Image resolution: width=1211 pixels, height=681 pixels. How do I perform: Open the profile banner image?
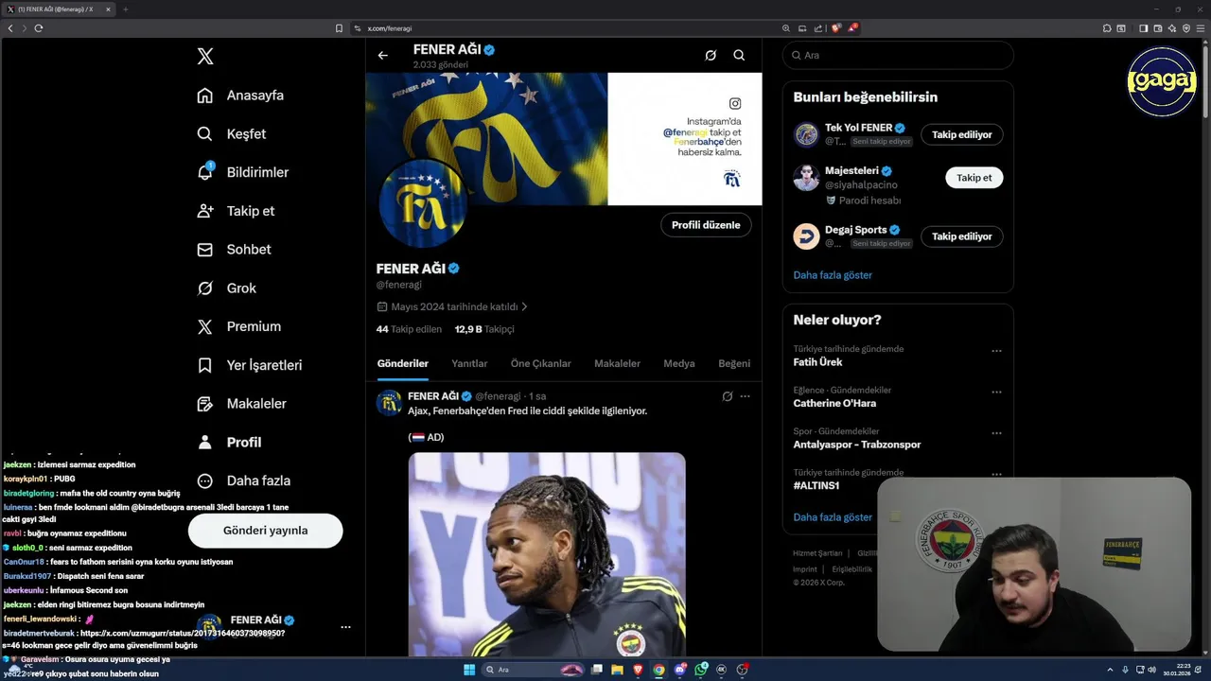564,139
